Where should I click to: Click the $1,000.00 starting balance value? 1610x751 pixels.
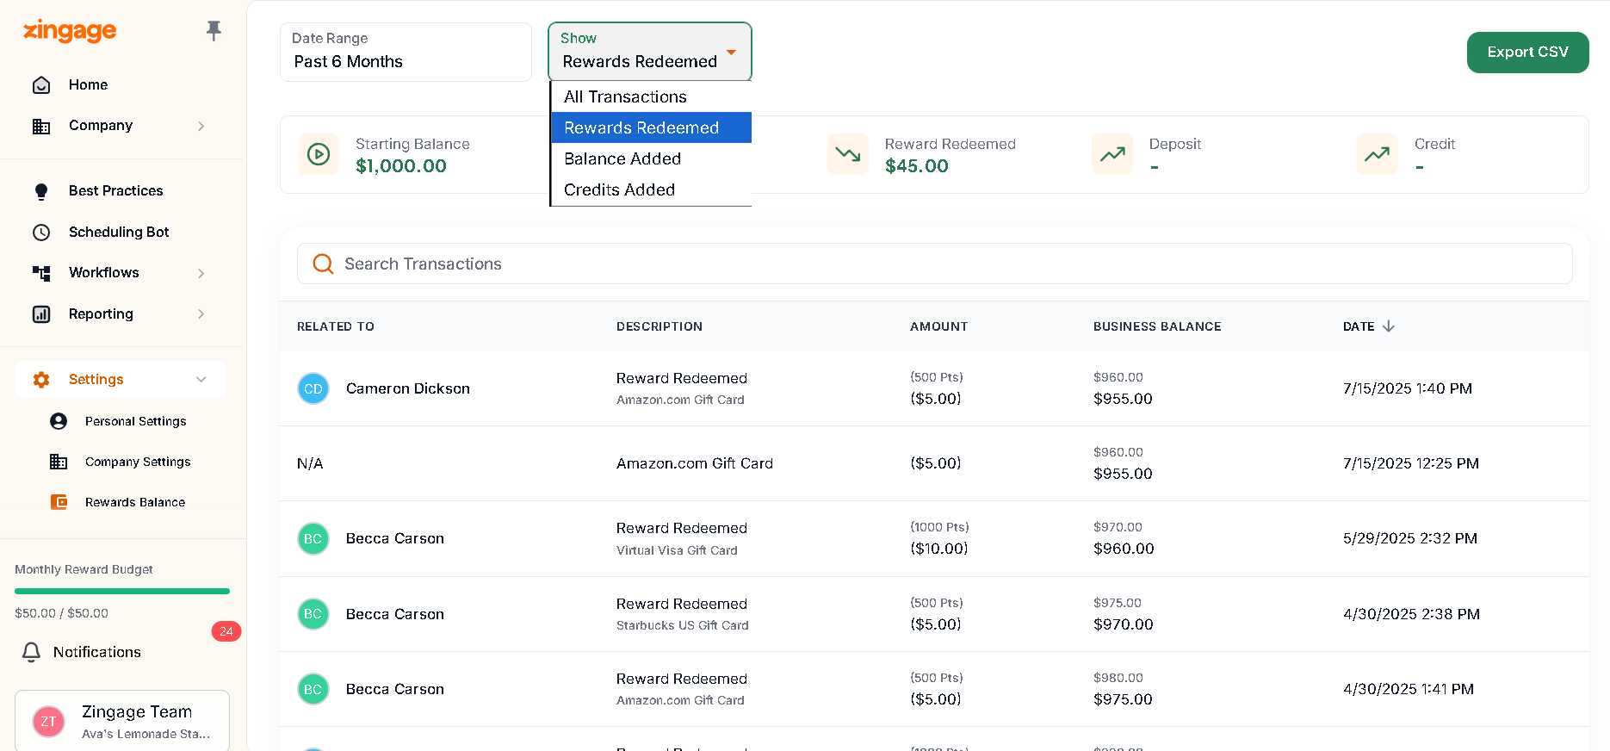[x=401, y=166]
